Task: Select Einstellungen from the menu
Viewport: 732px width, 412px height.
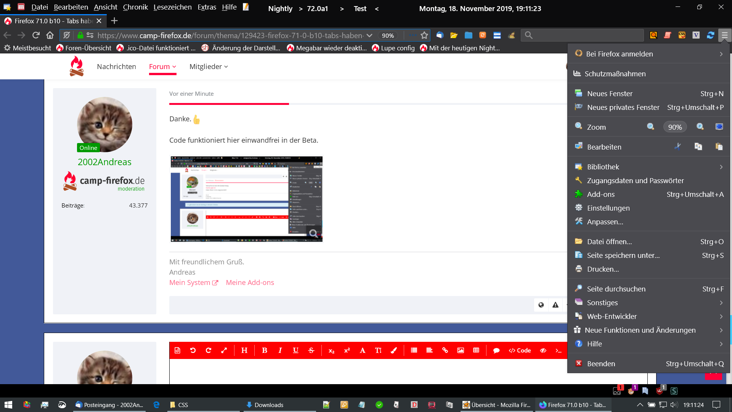Action: pyautogui.click(x=608, y=208)
